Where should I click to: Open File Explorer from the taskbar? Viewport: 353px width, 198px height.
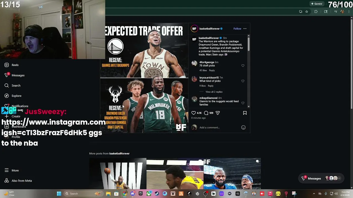tap(108, 194)
